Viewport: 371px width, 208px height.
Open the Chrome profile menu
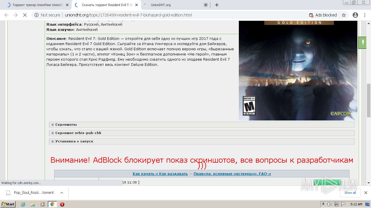tap(355, 15)
